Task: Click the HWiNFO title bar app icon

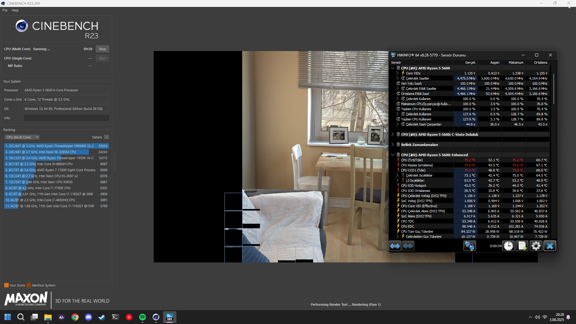Action: (393, 55)
